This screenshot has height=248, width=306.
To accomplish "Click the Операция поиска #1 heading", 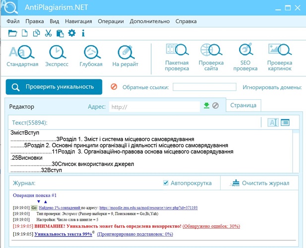I will coord(35,195).
